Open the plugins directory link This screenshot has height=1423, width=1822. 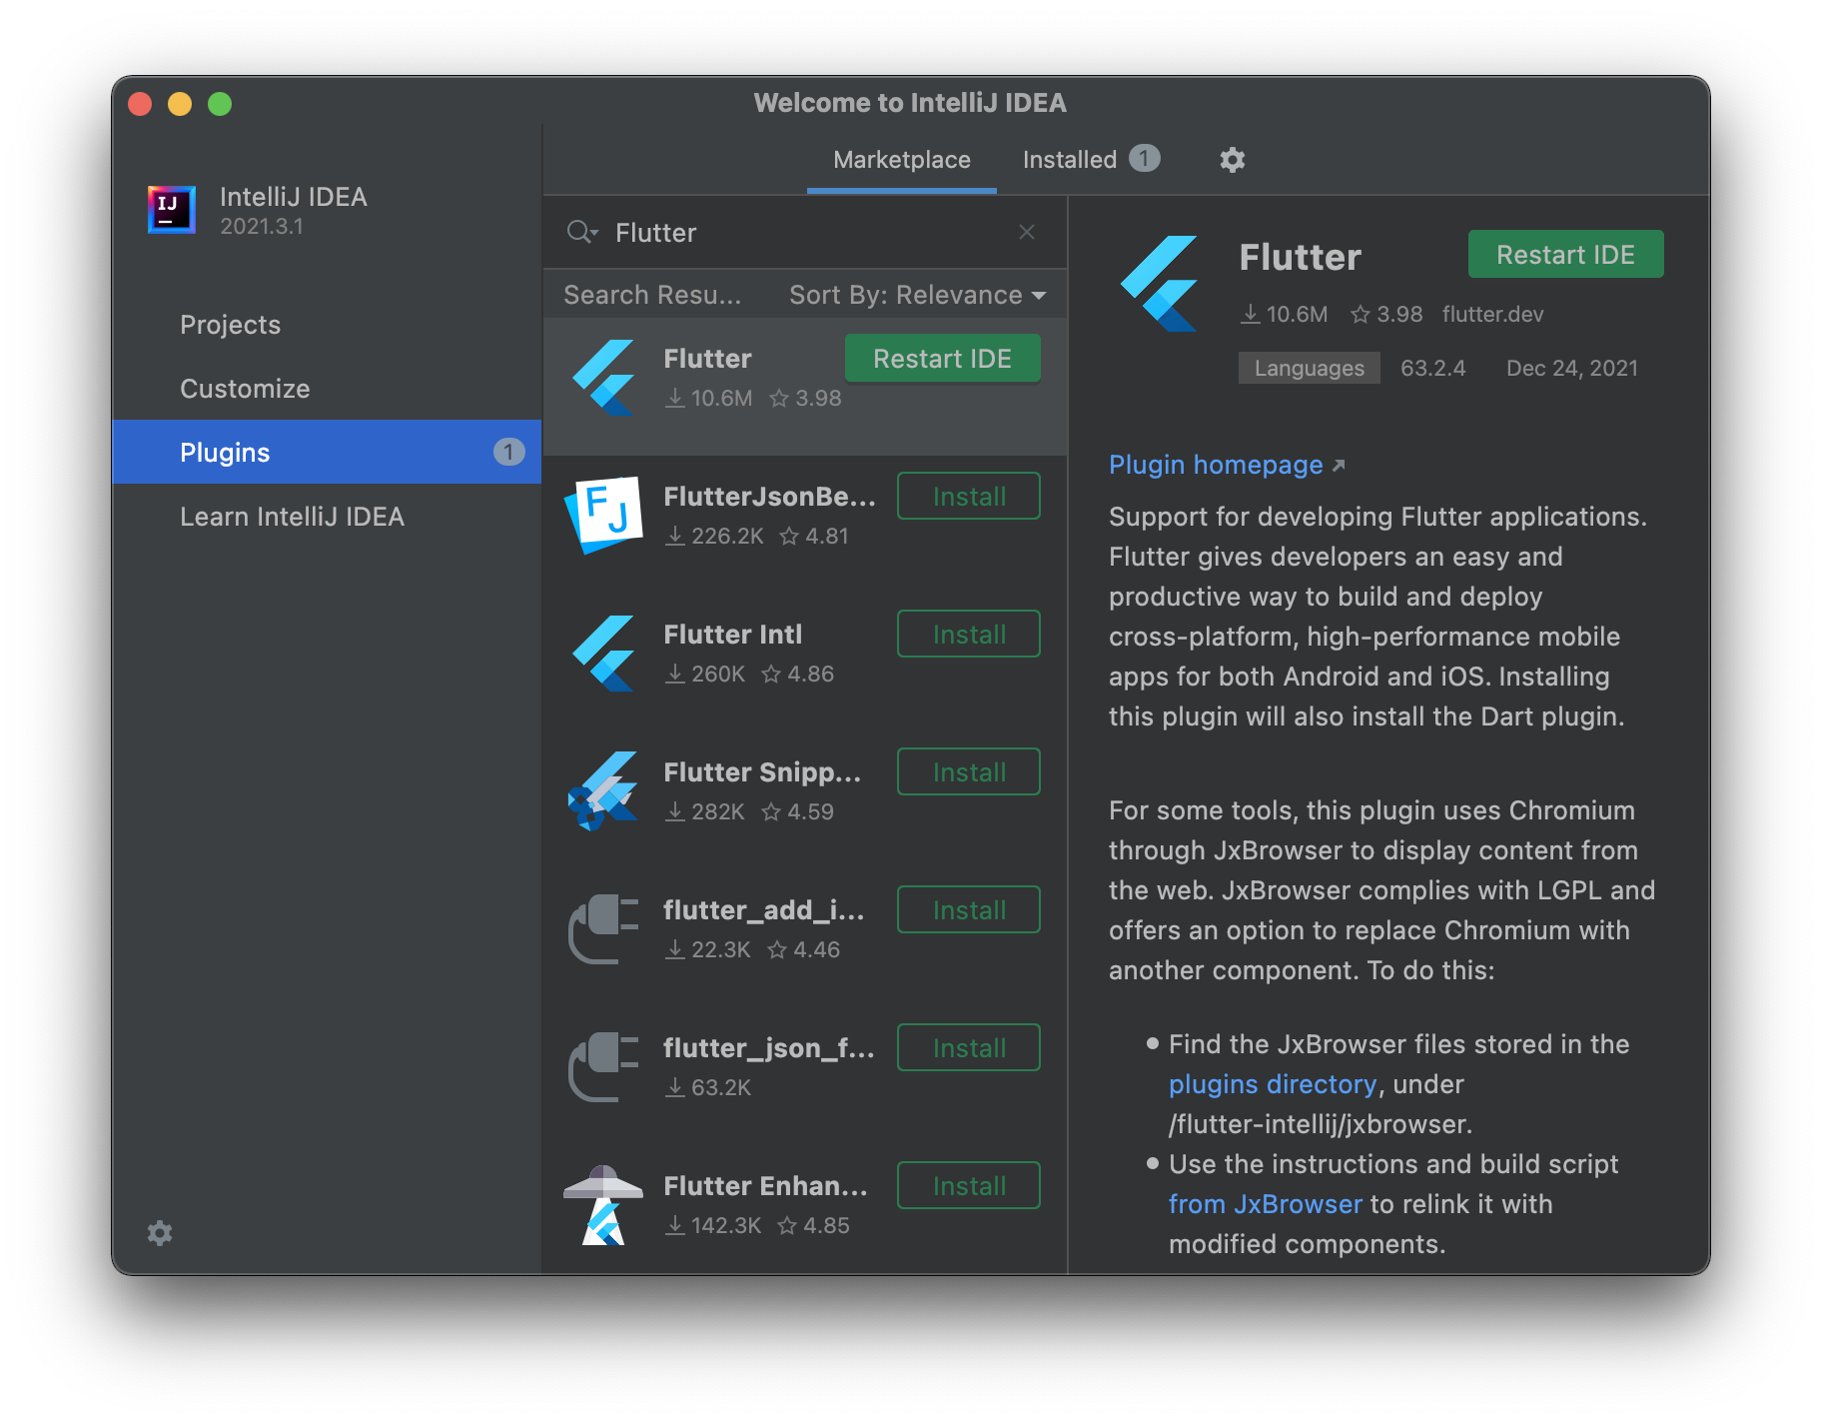[x=1273, y=1084]
